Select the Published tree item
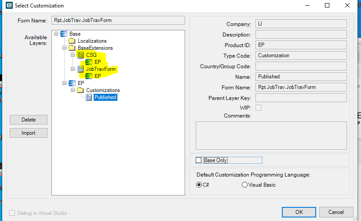The width and height of the screenshot is (361, 221). click(106, 97)
